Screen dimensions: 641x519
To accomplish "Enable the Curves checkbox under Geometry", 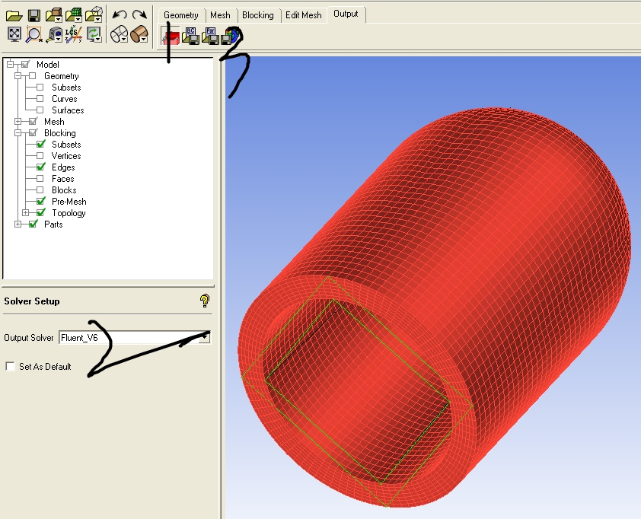I will coord(40,98).
